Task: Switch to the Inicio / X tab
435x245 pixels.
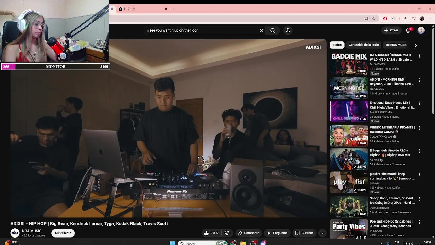Action: point(142,9)
